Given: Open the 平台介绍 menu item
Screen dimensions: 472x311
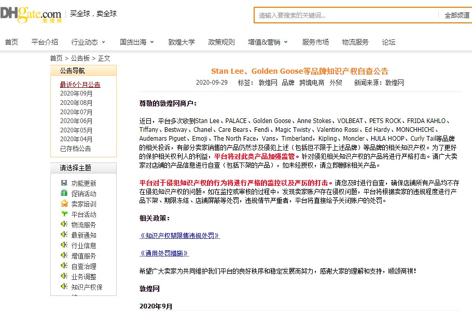Looking at the screenshot, I should click(x=45, y=42).
